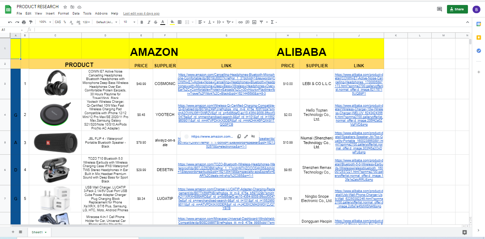This screenshot has height=239, width=485.
Task: Click the Undo arrow in toolbar
Action: pos(10,22)
